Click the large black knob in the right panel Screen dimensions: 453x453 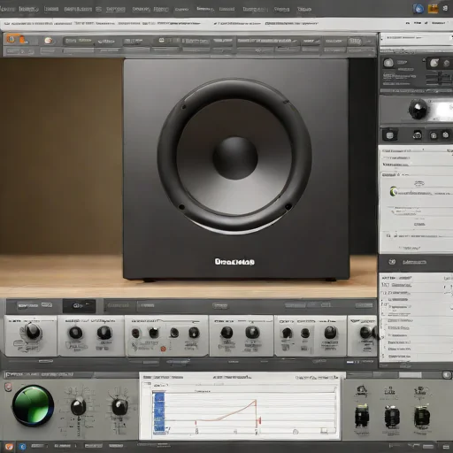[x=418, y=110]
